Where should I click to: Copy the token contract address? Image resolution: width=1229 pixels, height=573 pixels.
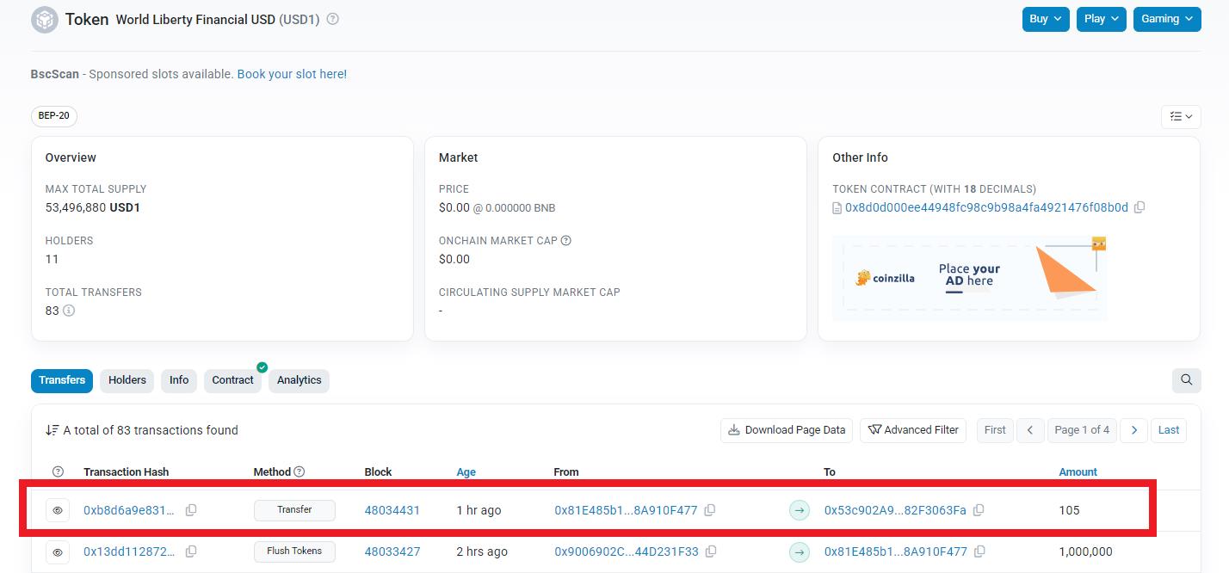[1139, 207]
